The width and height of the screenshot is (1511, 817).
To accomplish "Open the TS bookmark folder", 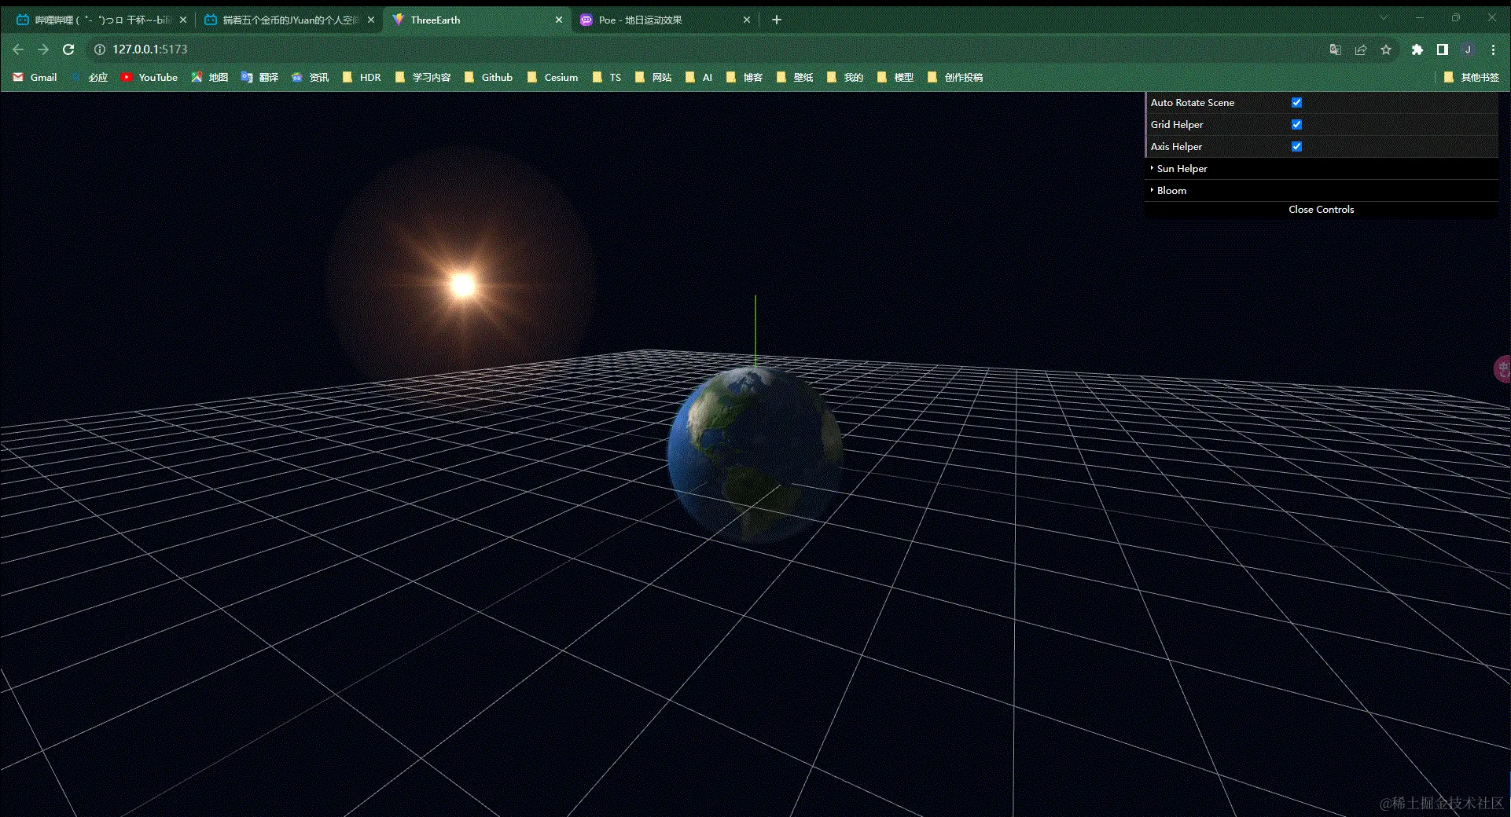I will coord(607,77).
